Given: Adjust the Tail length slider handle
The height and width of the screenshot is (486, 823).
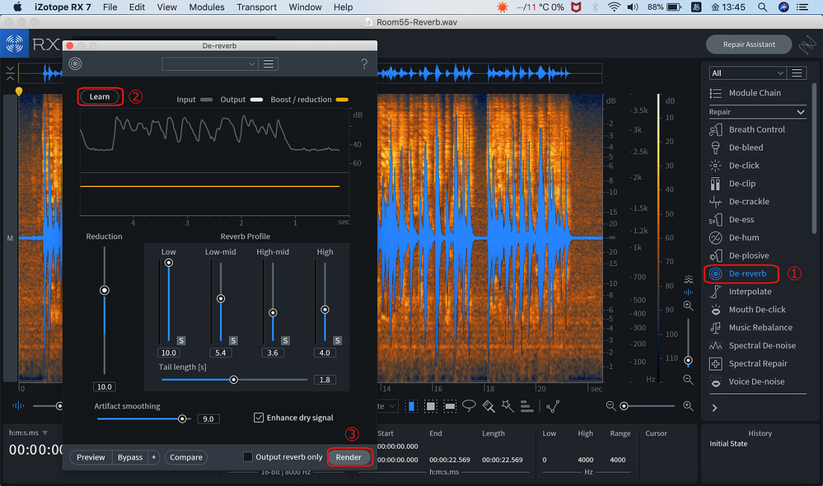Looking at the screenshot, I should pos(234,380).
